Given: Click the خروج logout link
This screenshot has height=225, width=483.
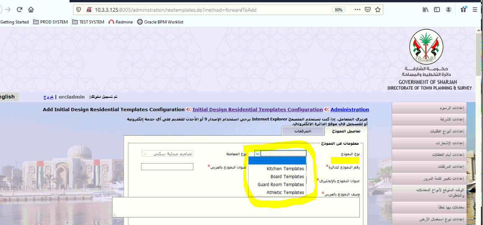Looking at the screenshot, I should (x=48, y=97).
